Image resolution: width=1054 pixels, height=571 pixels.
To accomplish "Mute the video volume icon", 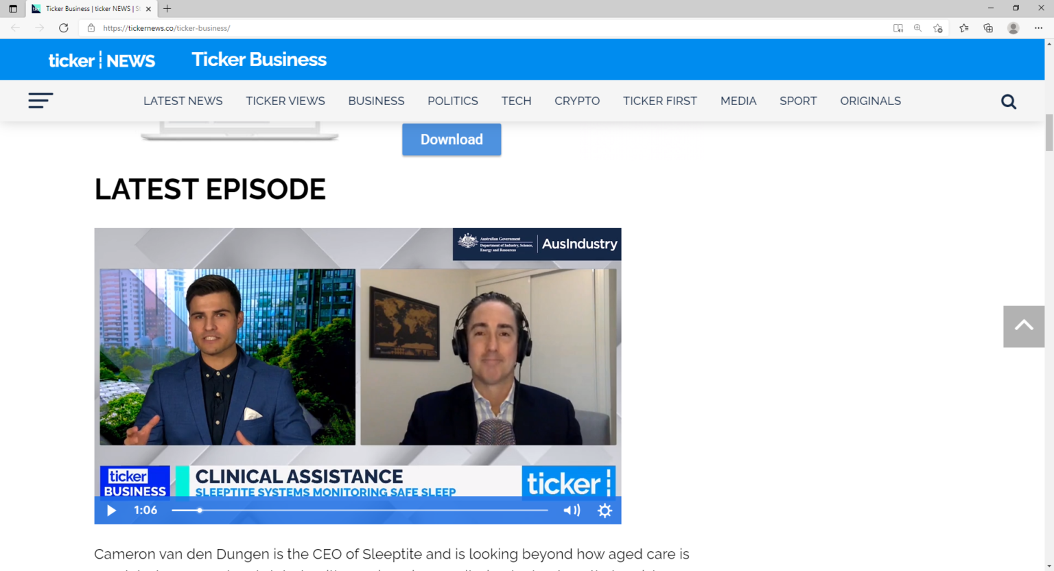I will coord(572,511).
